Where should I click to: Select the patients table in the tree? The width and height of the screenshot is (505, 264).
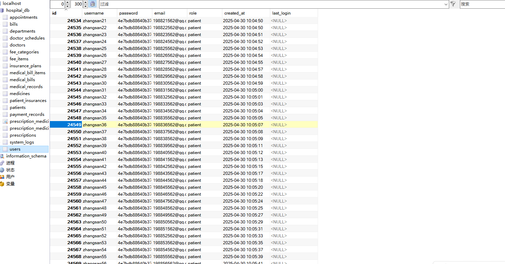(x=18, y=108)
